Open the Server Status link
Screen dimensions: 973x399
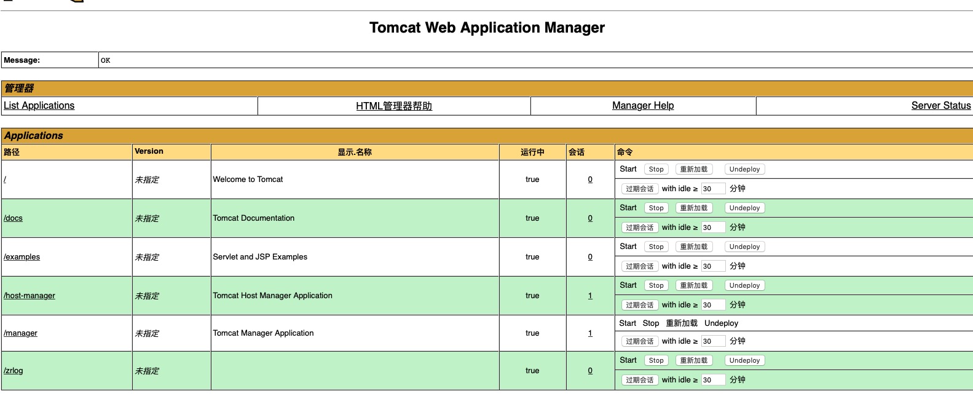941,106
